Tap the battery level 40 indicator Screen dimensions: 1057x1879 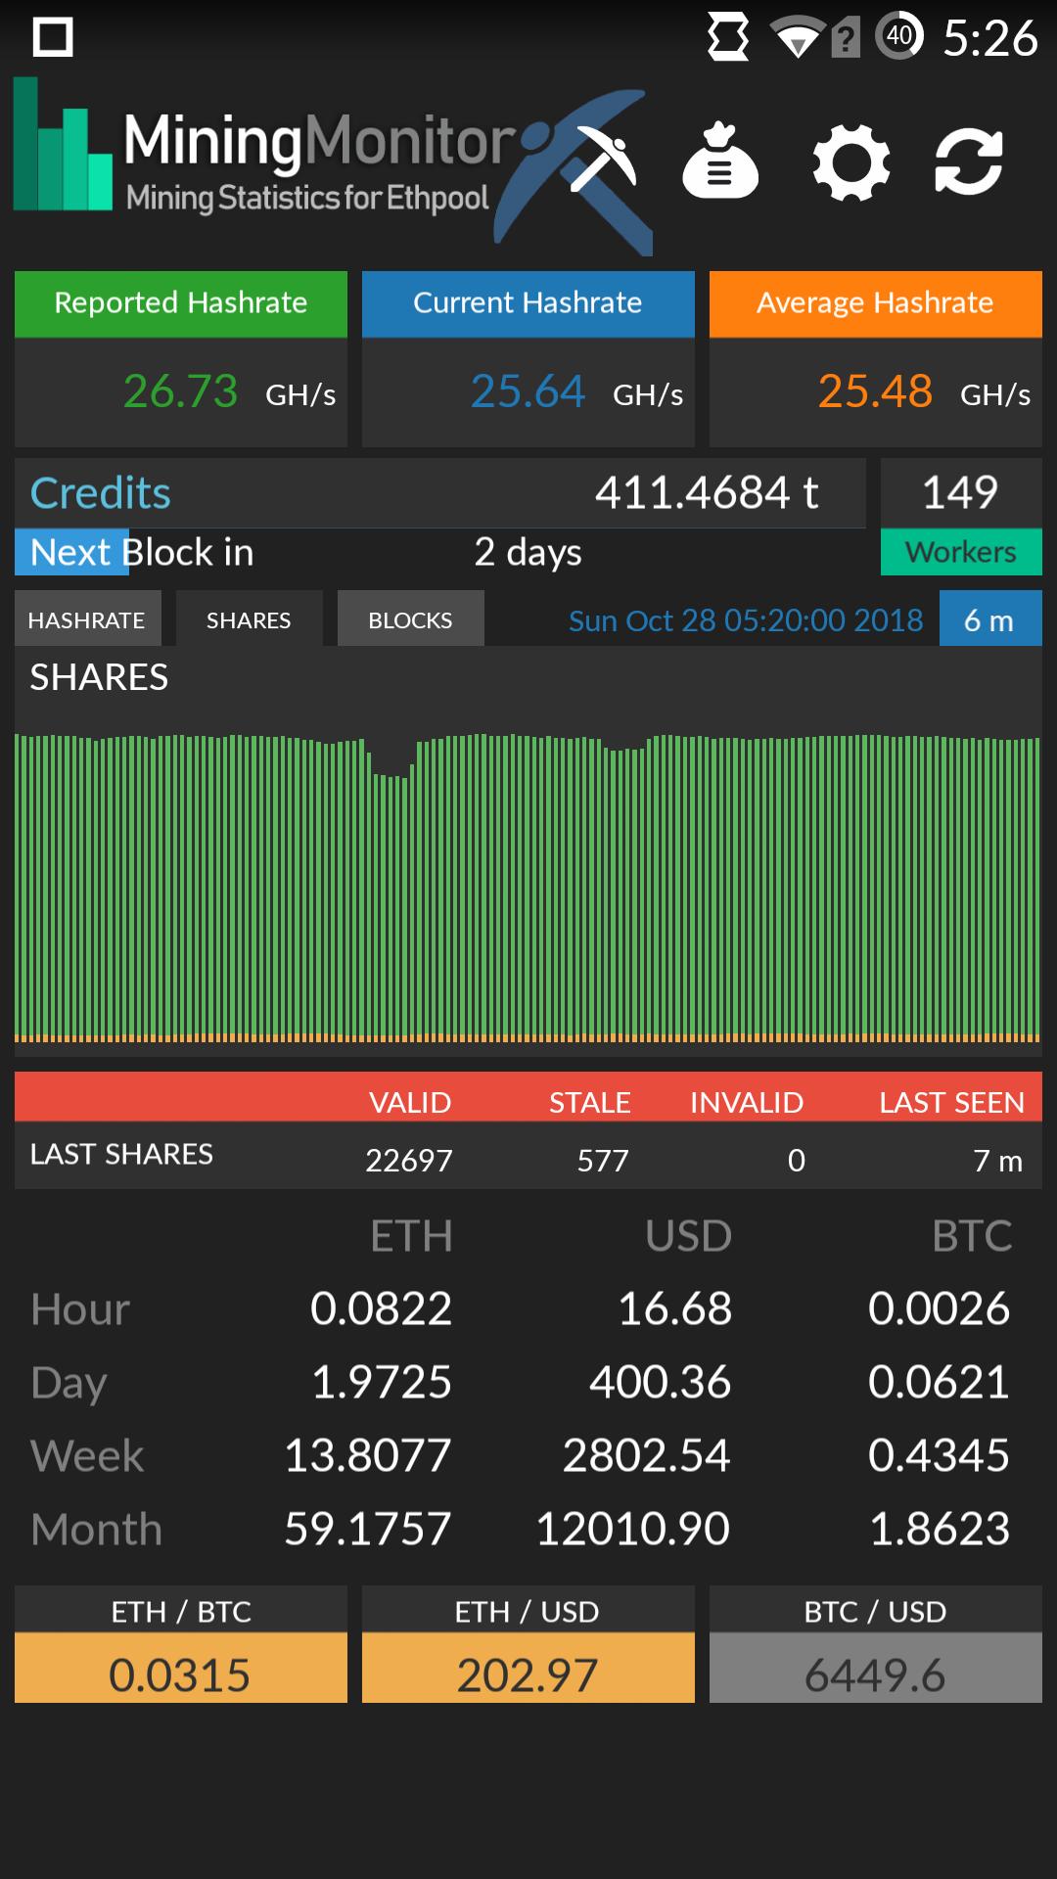[898, 37]
